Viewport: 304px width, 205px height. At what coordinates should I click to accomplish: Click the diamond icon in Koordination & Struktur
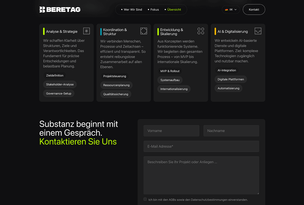coord(144,31)
